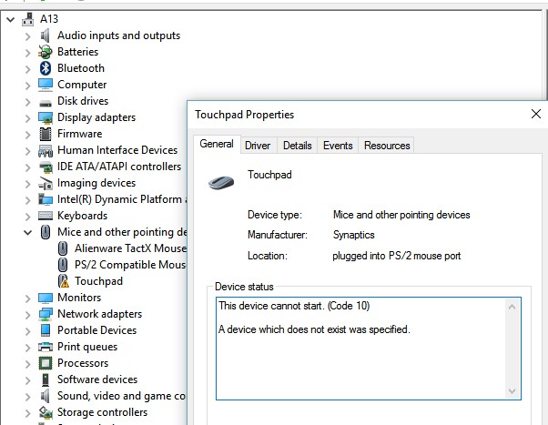Open the Events tab
The image size is (548, 425).
(x=338, y=145)
